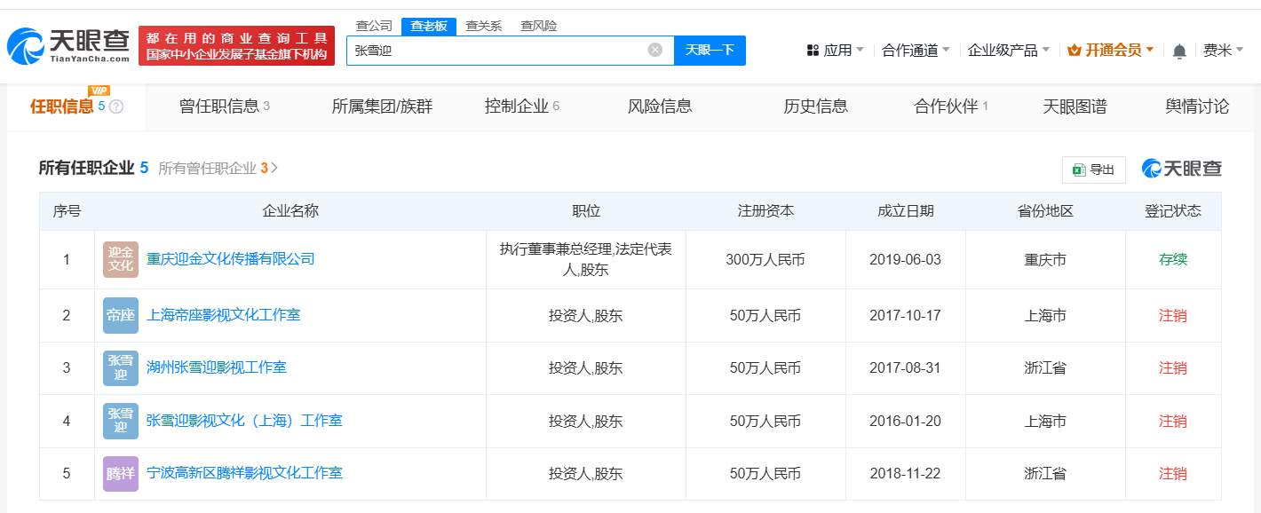Viewport: 1261px width, 513px height.
Task: Open the 舆情讨论 tab
Action: tap(1197, 107)
